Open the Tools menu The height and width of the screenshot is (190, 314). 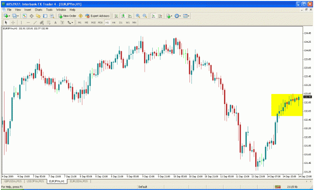pyautogui.click(x=49, y=10)
